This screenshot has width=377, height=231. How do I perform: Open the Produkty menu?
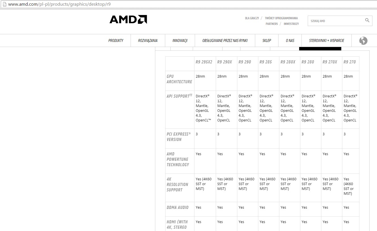116,41
